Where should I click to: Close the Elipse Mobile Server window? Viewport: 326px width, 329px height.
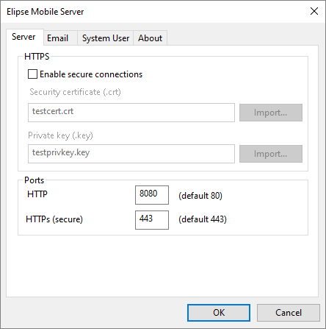[x=314, y=11]
